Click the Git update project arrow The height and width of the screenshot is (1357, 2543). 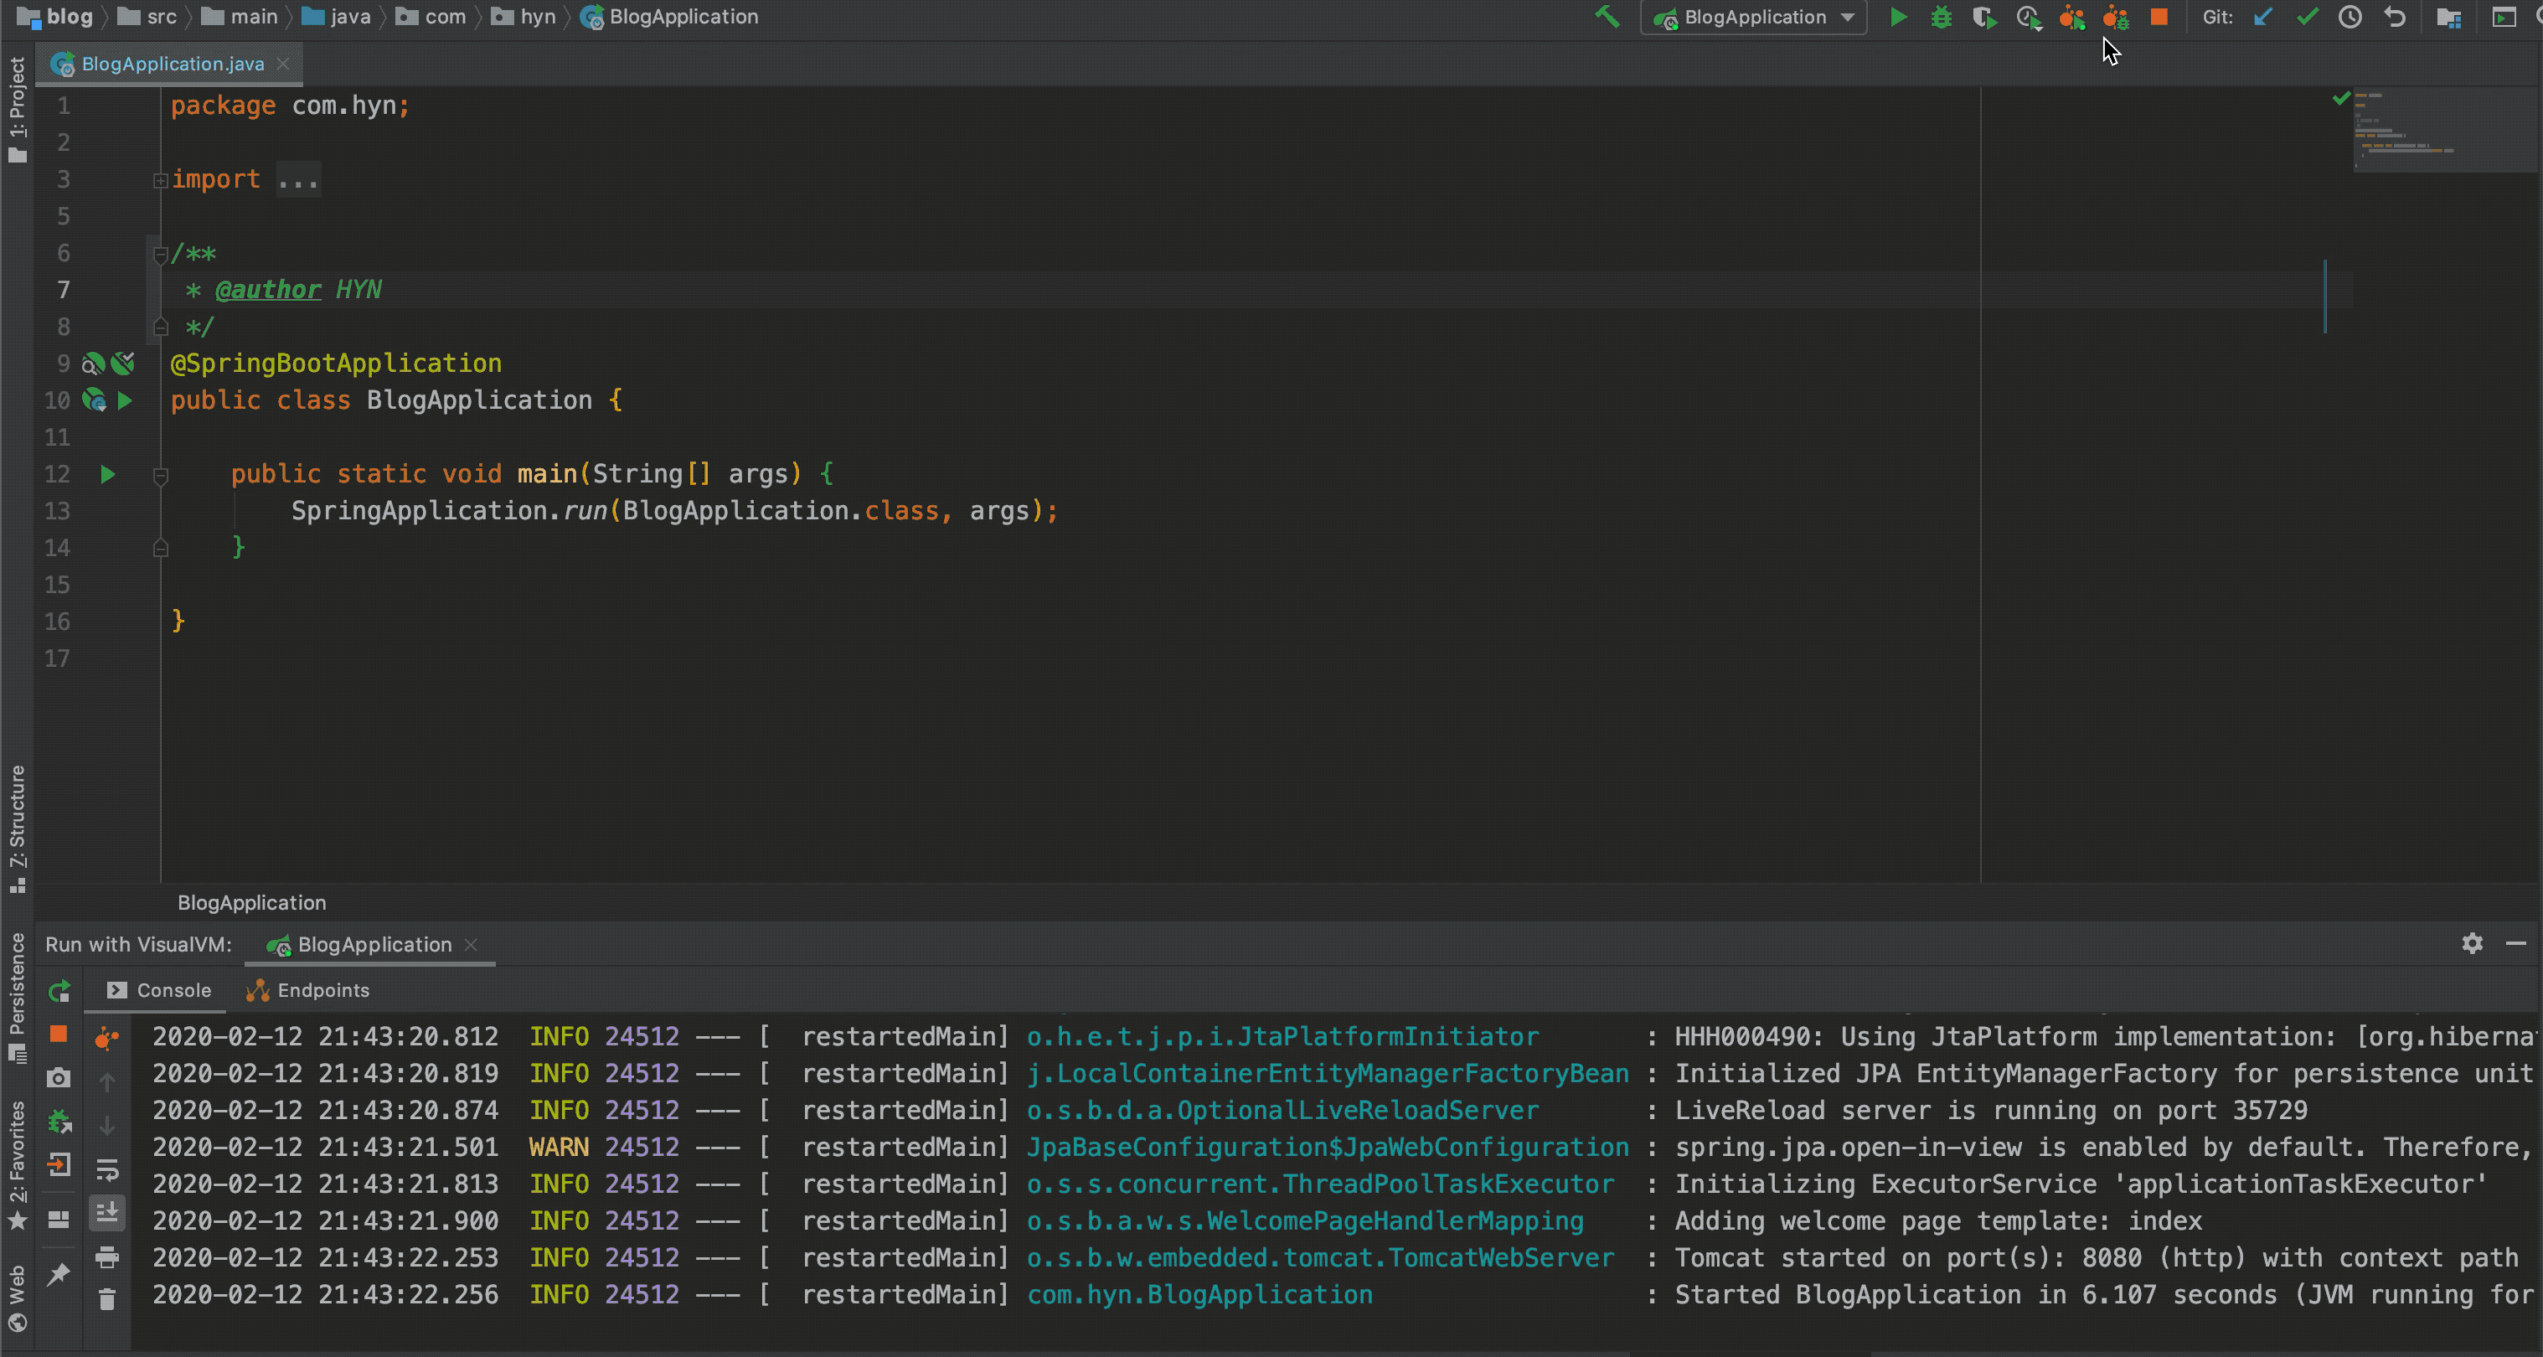click(x=2262, y=17)
